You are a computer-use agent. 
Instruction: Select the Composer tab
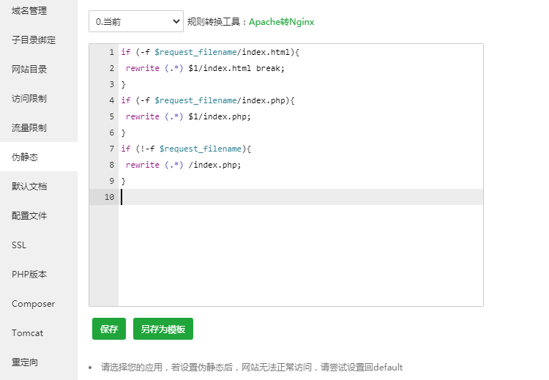[x=33, y=304]
